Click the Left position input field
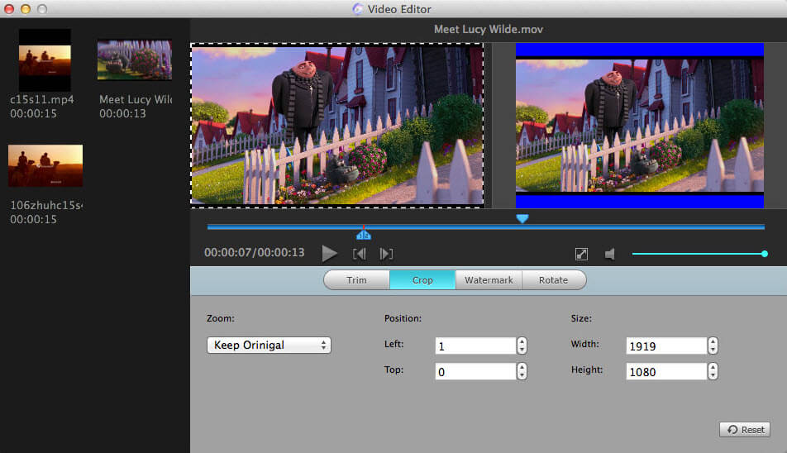787x453 pixels. 475,346
